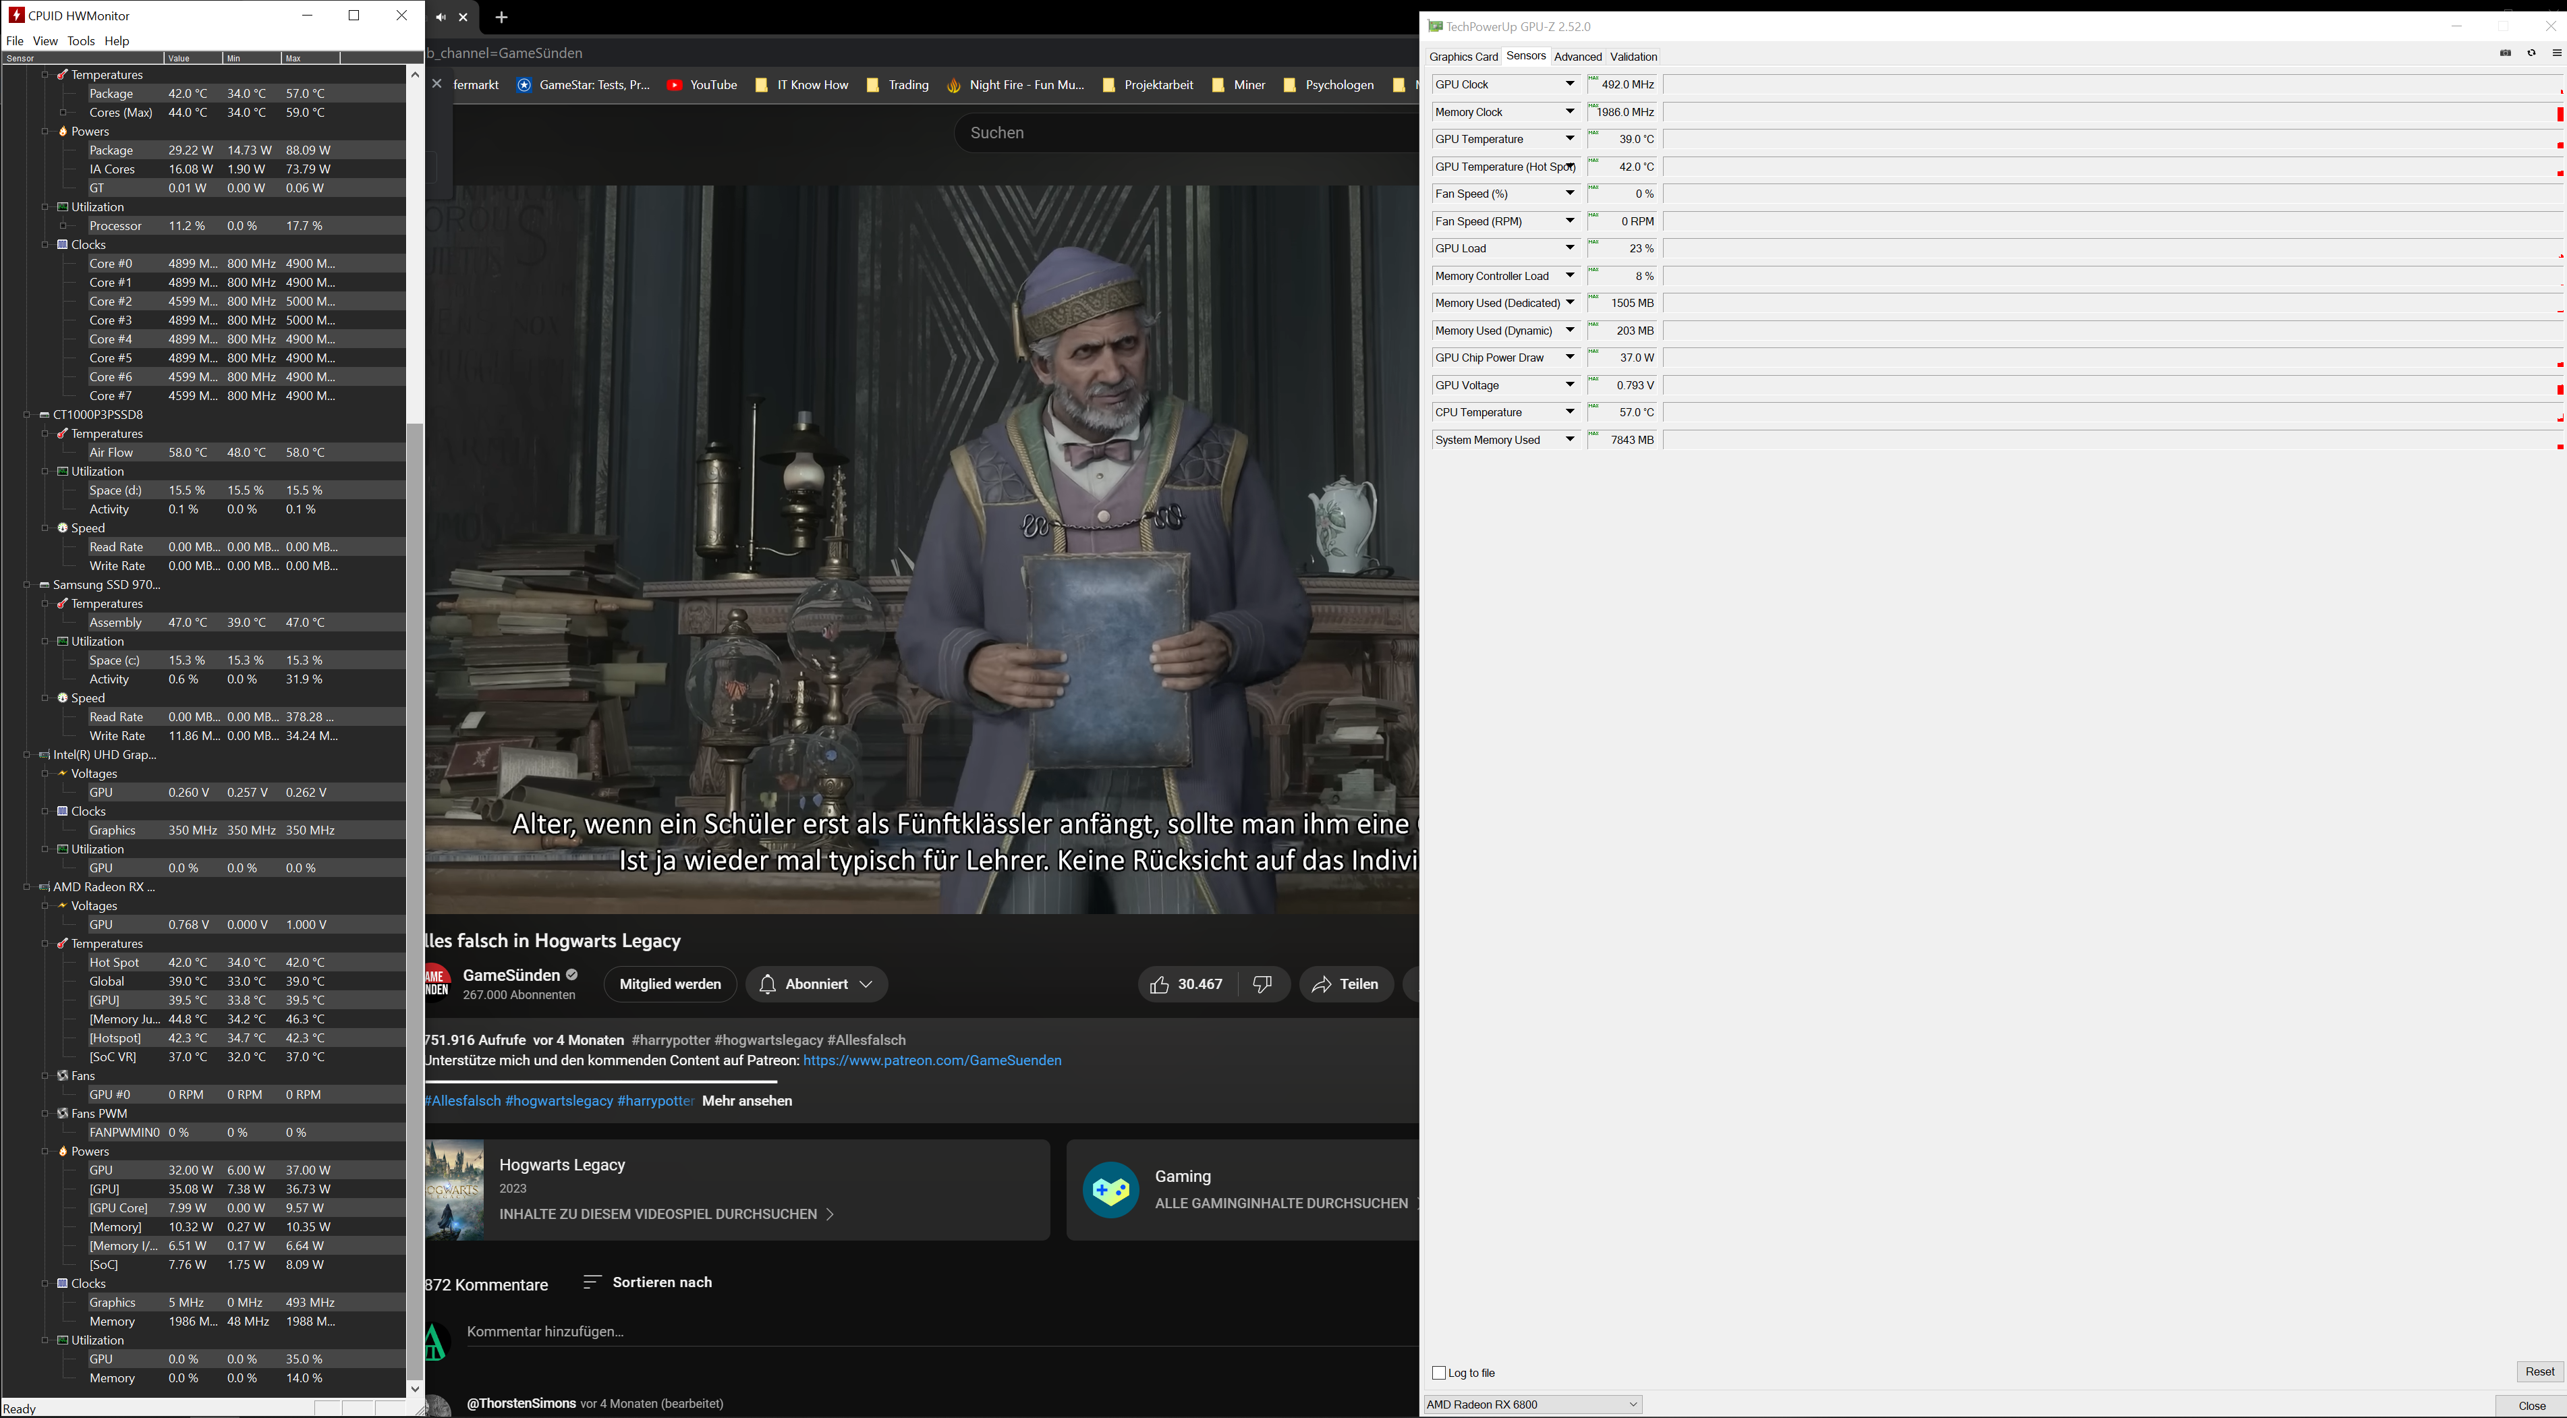This screenshot has width=2567, height=1418.
Task: Enable Log to file checkbox in GPU-Z
Action: (1439, 1373)
